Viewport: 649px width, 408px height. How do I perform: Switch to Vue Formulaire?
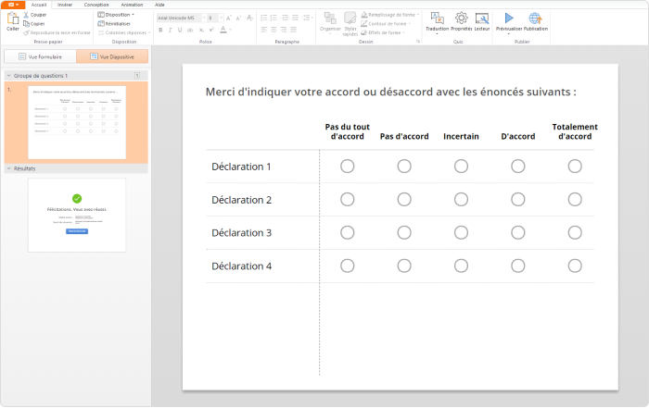click(x=40, y=56)
